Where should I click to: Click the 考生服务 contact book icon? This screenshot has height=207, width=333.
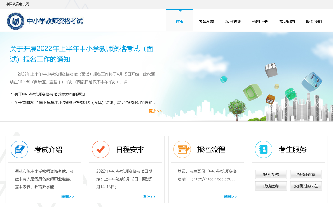point(264,149)
